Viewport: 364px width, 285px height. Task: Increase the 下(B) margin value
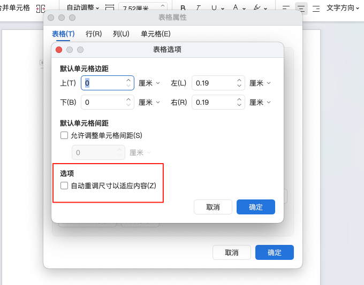[128, 99]
